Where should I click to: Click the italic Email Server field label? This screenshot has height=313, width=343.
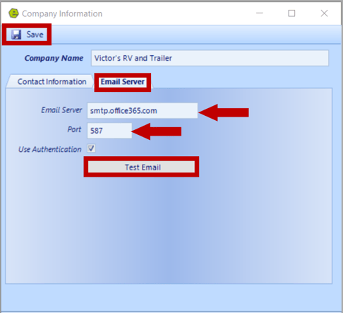(61, 110)
